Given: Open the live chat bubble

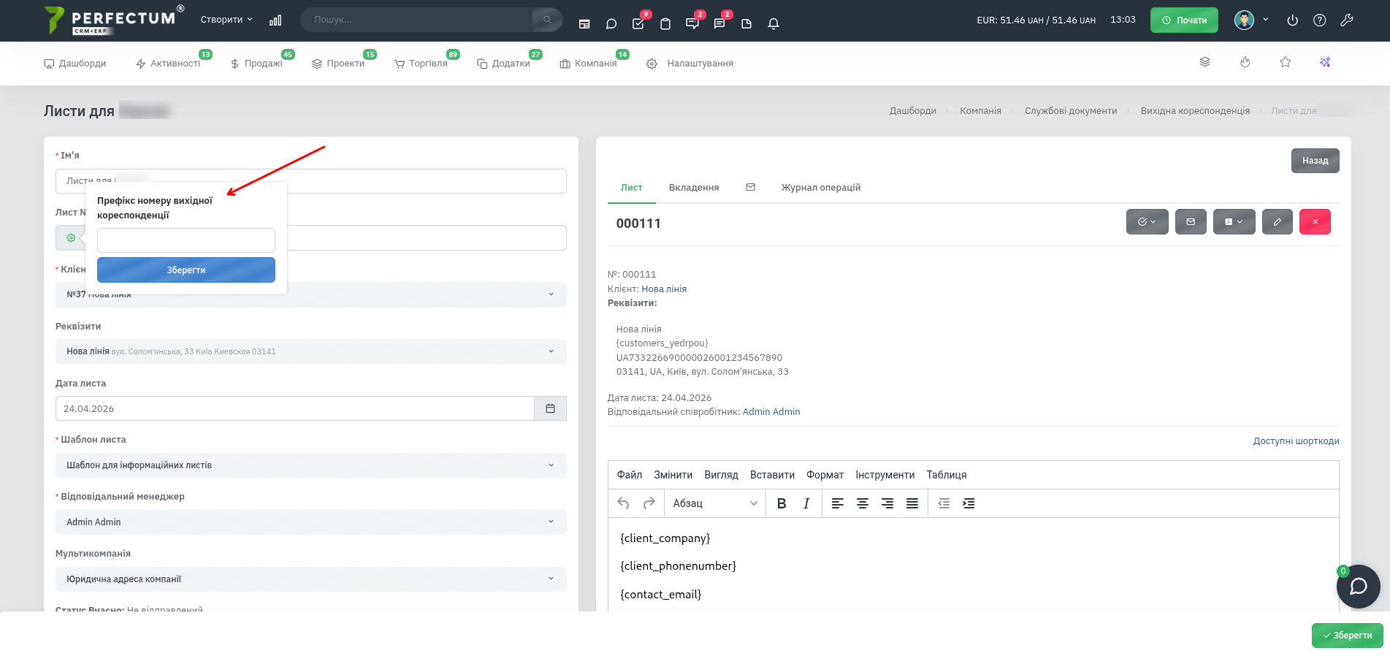Looking at the screenshot, I should click(x=1358, y=587).
